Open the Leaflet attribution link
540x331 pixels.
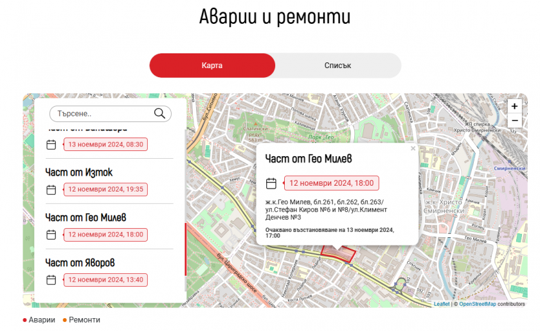pos(442,304)
